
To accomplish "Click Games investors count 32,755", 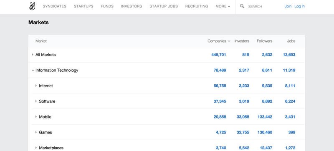I will tap(243, 132).
